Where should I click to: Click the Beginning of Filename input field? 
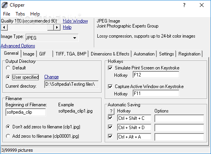(26, 112)
